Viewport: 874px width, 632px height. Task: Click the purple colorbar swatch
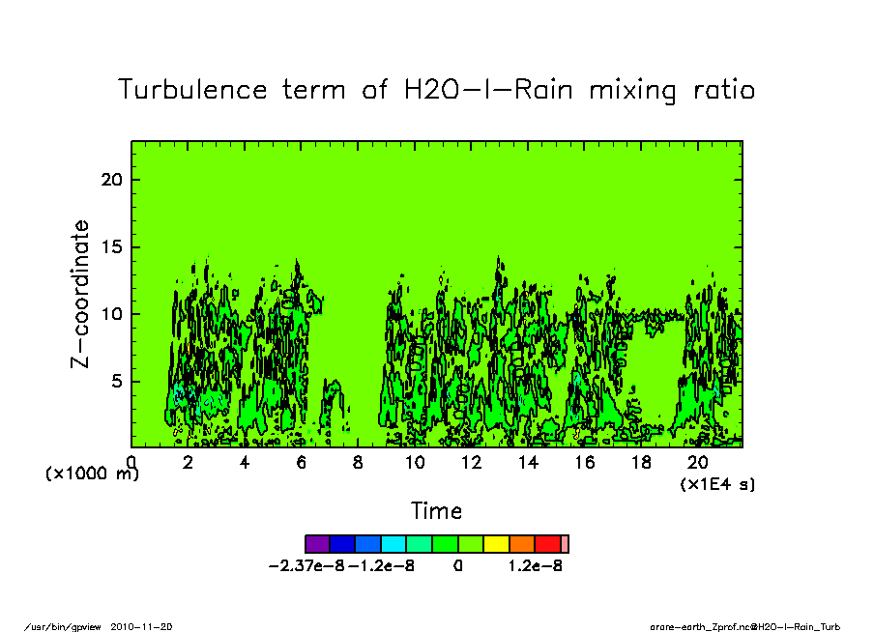point(318,544)
